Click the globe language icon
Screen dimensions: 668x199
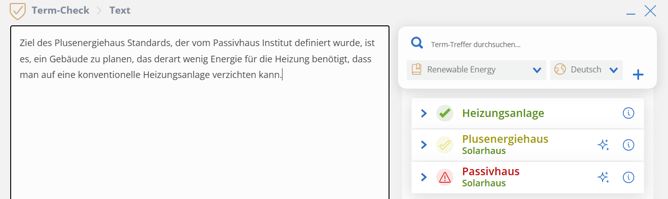pyautogui.click(x=560, y=69)
